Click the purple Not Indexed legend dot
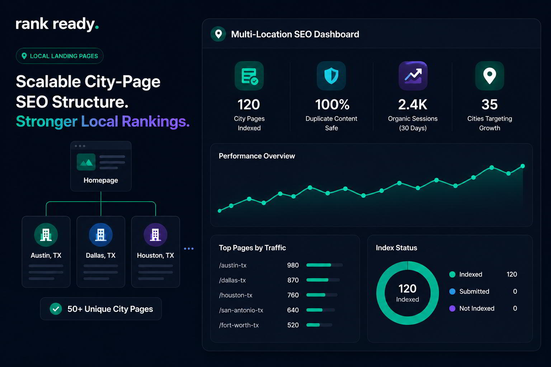The width and height of the screenshot is (551, 367). click(452, 308)
